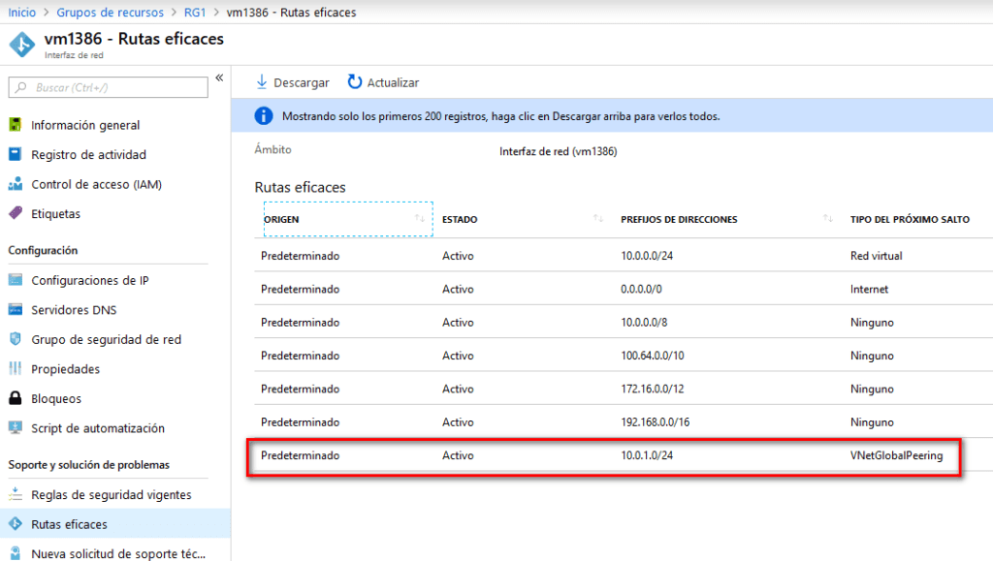Sort by ORIGEN column arrows
The width and height of the screenshot is (993, 561).
point(419,218)
